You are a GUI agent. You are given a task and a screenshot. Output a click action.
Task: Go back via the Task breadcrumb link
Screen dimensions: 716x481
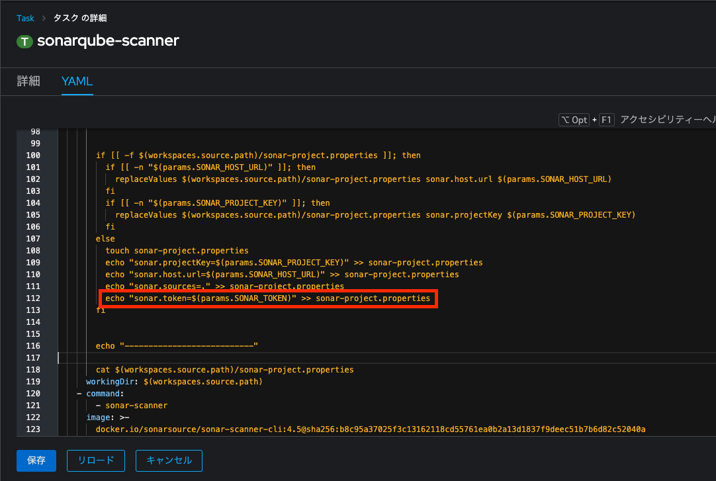[x=25, y=19]
